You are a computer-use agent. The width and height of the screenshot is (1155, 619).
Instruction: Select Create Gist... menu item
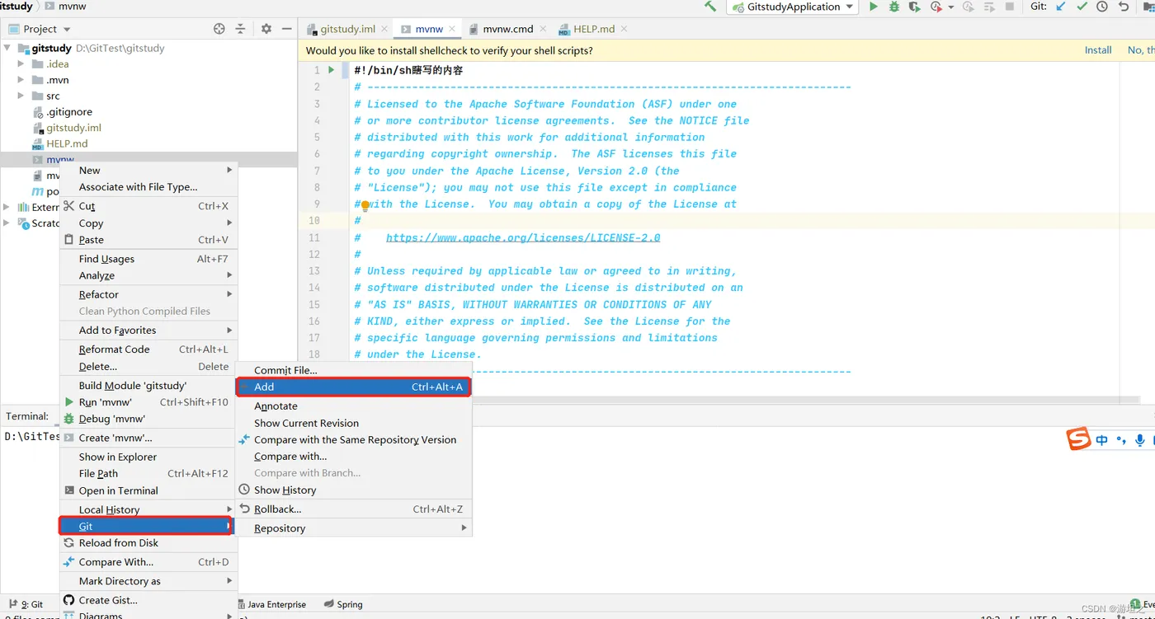[x=148, y=600]
